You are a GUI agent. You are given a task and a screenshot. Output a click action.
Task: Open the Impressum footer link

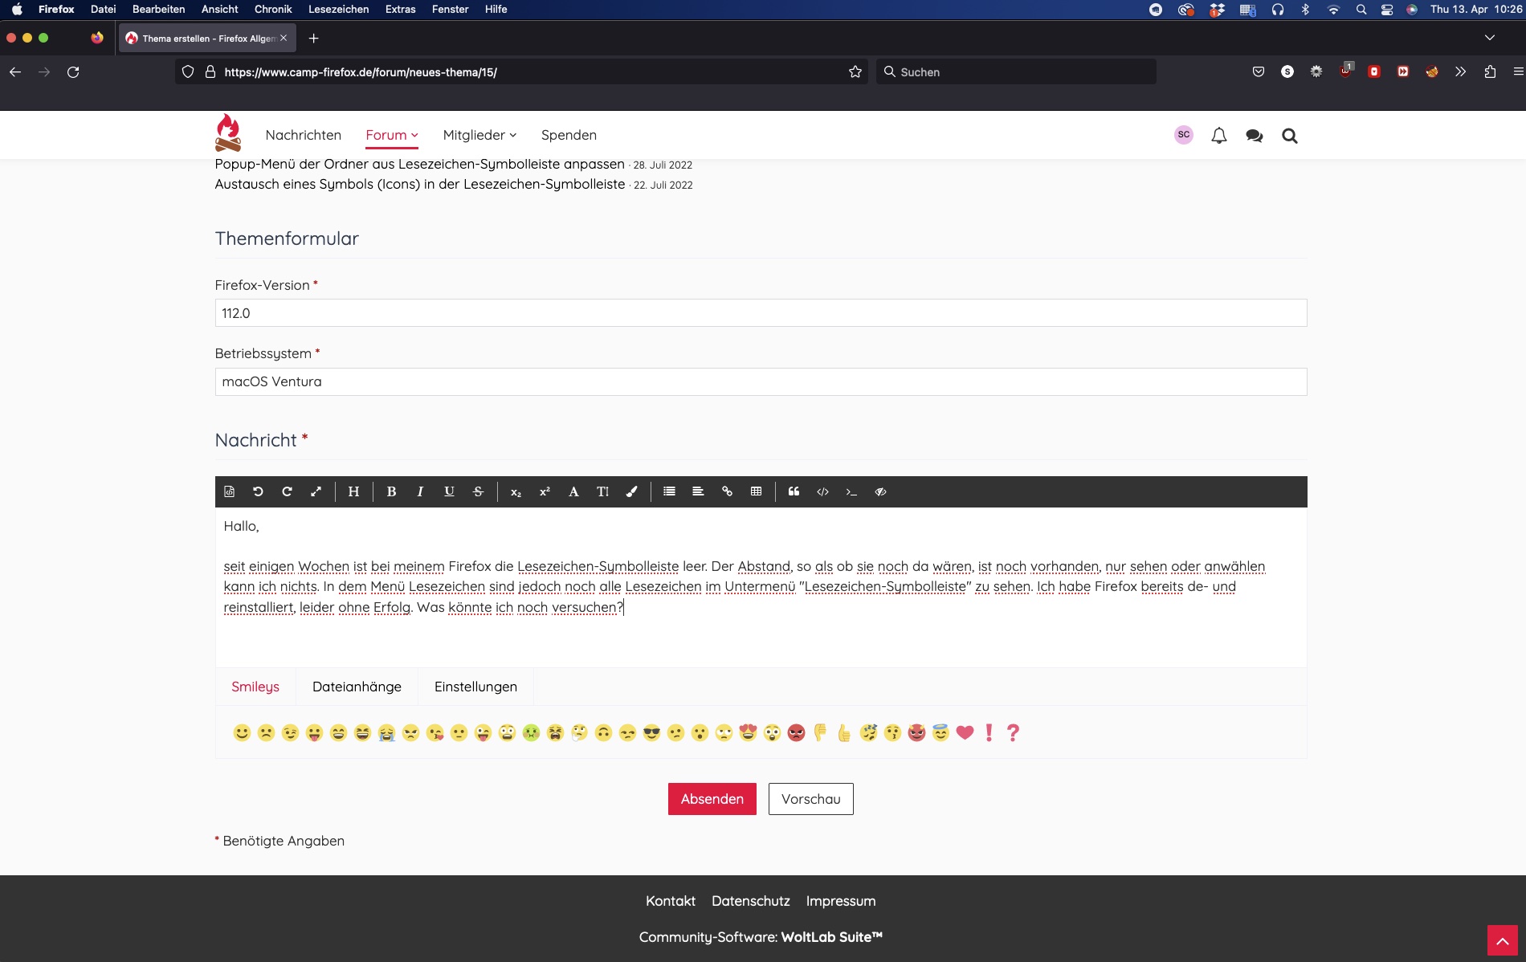point(841,901)
